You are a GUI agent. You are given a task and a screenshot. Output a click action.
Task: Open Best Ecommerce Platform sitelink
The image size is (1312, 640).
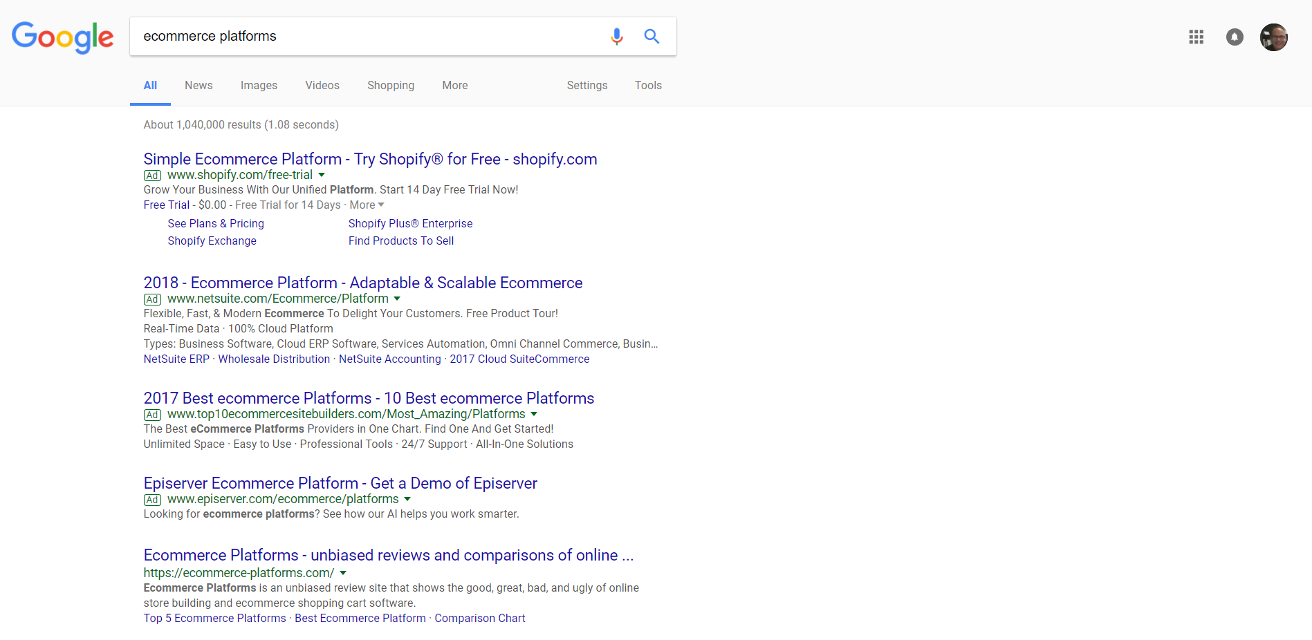[x=360, y=619]
